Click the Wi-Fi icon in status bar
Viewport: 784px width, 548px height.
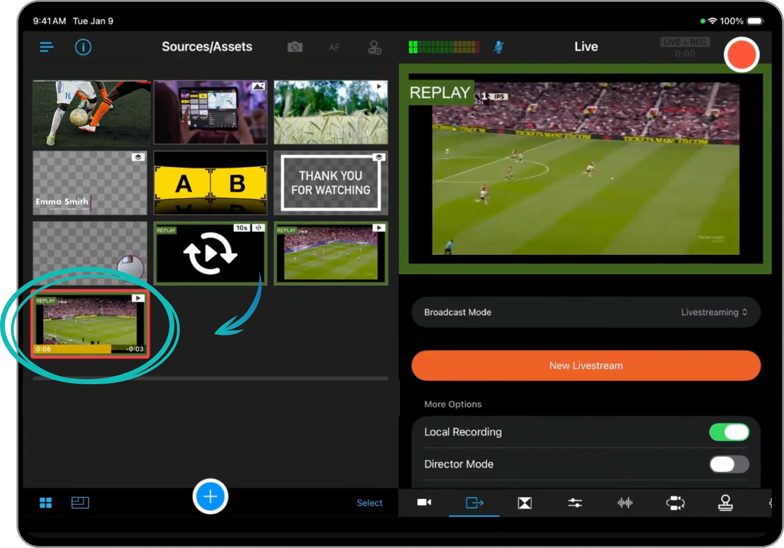tap(712, 21)
